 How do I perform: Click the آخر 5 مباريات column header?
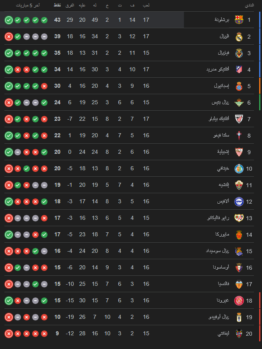point(27,6)
